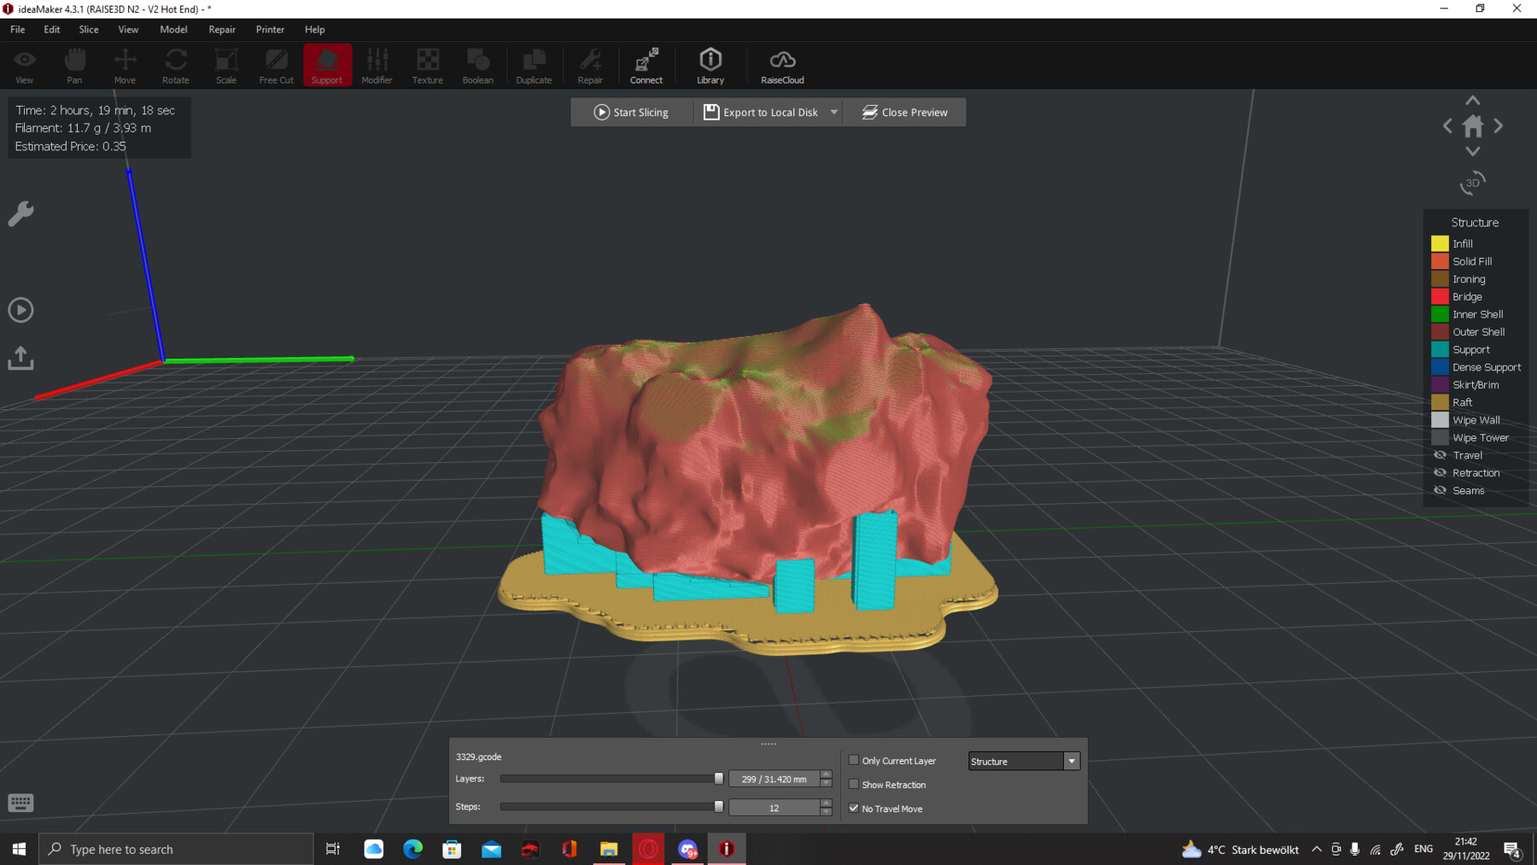Enable Only Current Layer
Screen dimensions: 1537x865
click(854, 759)
